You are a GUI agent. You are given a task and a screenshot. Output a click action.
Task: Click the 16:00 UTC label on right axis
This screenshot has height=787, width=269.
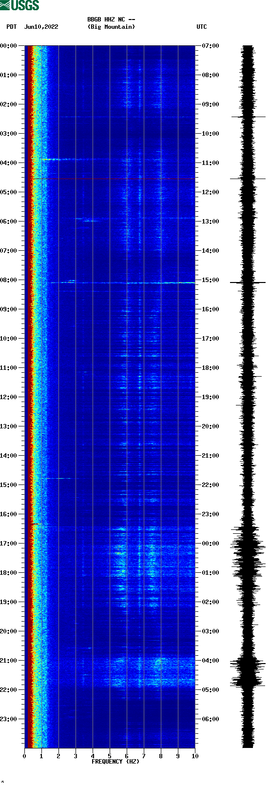click(x=211, y=309)
